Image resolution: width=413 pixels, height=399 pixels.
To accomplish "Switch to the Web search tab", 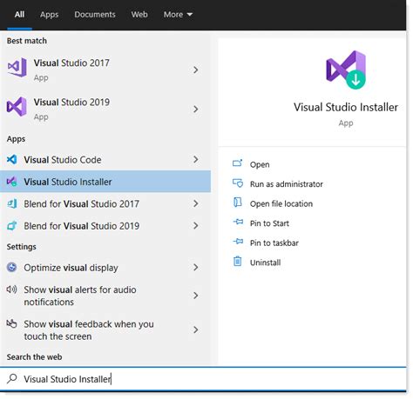I will pyautogui.click(x=139, y=15).
